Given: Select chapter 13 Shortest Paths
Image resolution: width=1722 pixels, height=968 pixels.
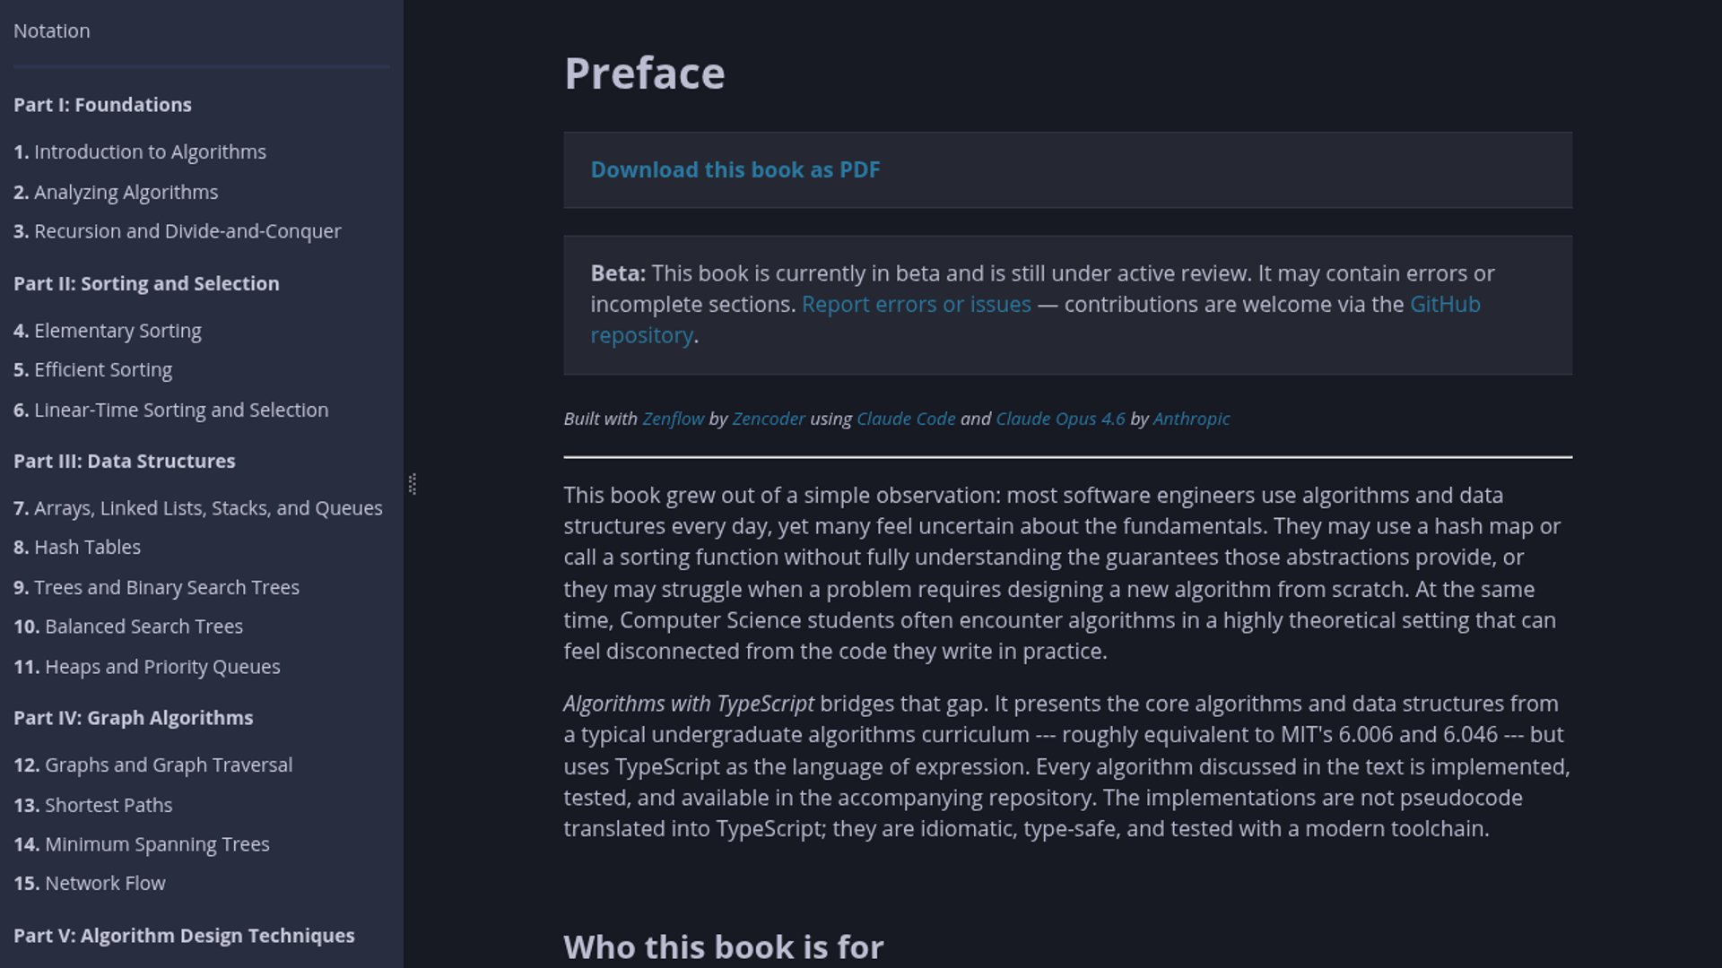Looking at the screenshot, I should [93, 806].
